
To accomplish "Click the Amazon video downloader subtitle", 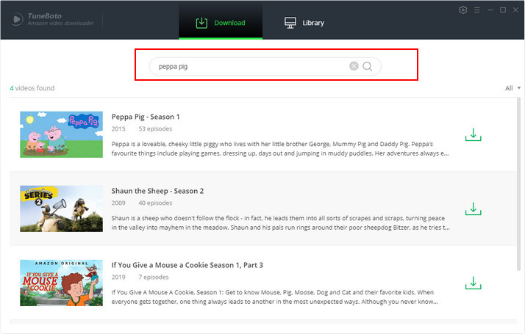I will click(60, 23).
